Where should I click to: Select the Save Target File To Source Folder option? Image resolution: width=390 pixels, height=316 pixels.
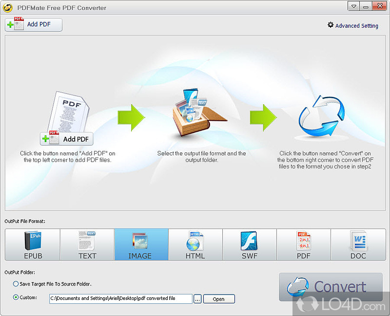coord(16,284)
